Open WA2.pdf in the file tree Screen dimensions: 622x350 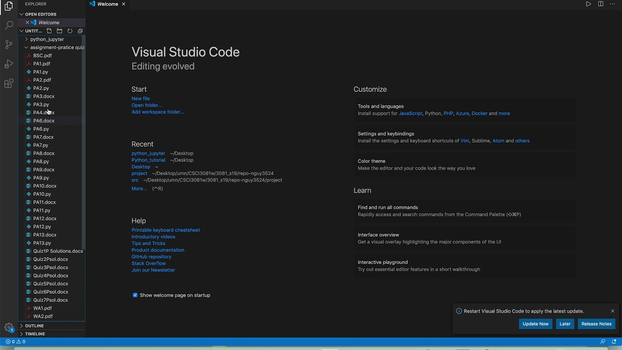52,316
